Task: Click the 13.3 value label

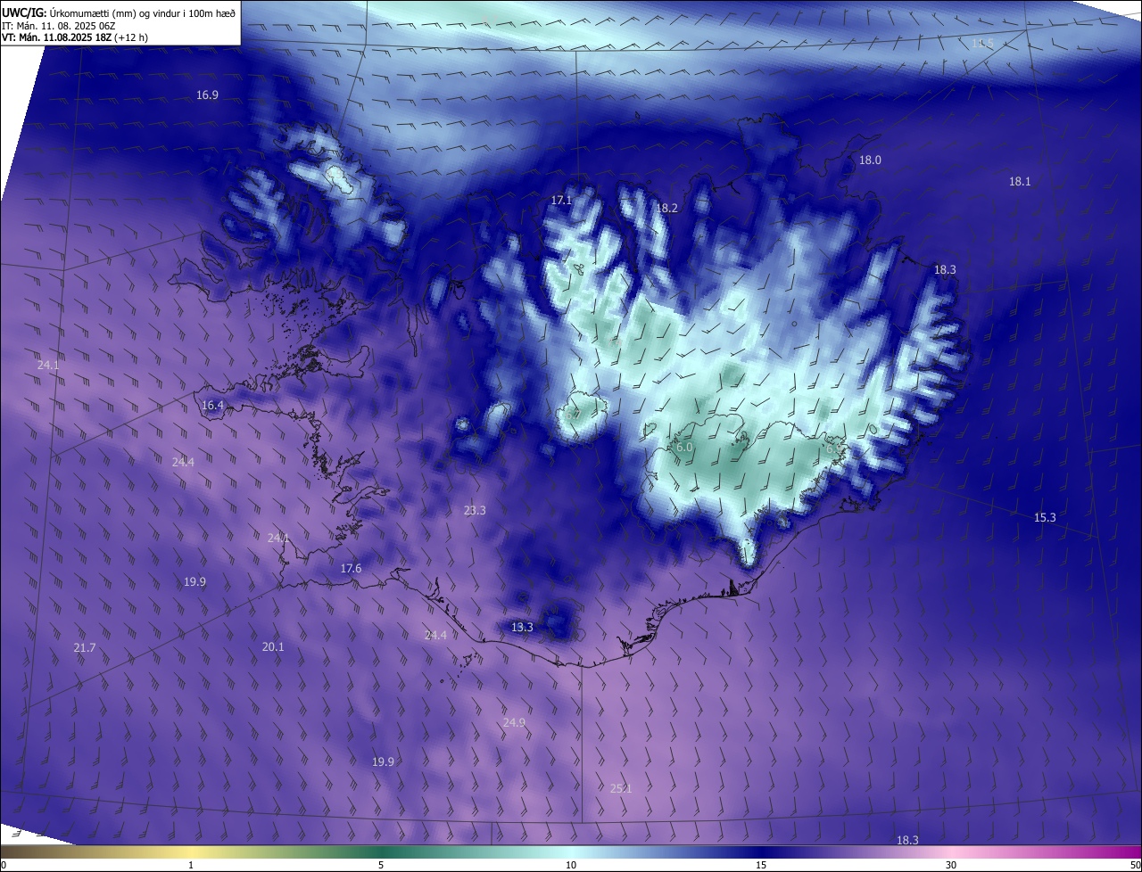Action: [x=522, y=627]
